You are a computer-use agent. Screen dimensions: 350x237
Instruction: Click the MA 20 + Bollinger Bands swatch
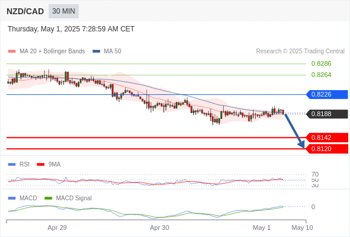(12, 52)
